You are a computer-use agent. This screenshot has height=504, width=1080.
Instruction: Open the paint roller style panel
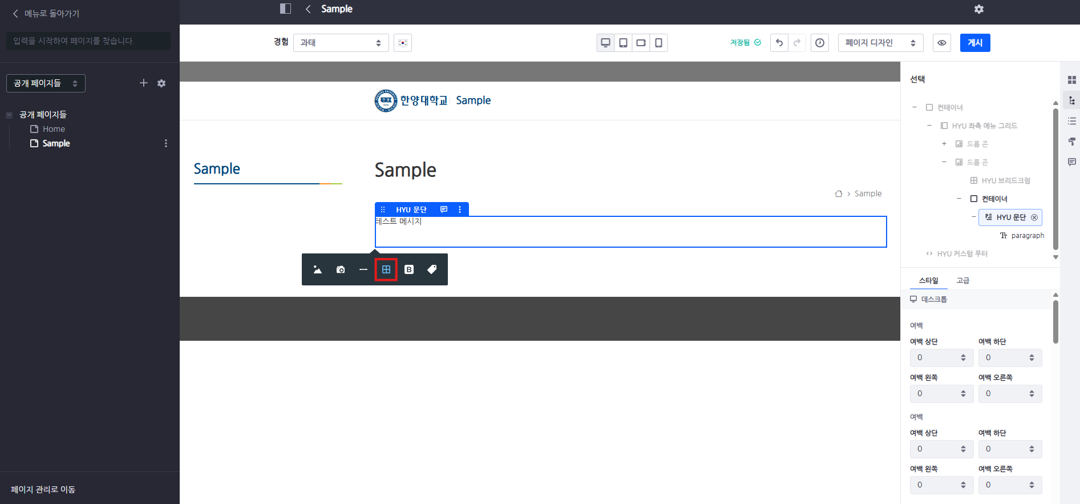(x=1071, y=142)
